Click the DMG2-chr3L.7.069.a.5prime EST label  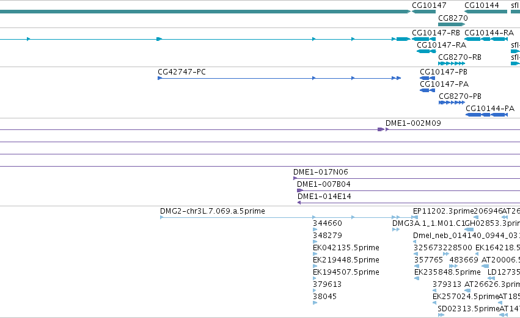tap(213, 211)
